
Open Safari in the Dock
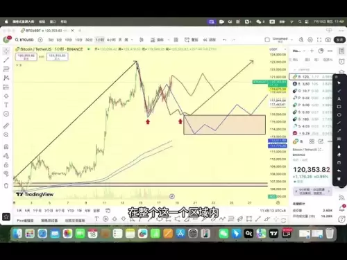click(x=42, y=234)
